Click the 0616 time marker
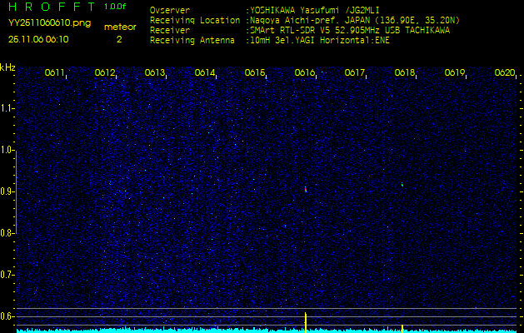524x333 pixels. (x=305, y=73)
